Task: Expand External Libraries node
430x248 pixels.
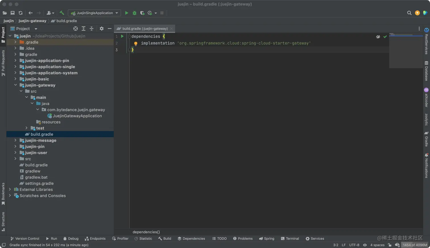Action: click(10, 189)
